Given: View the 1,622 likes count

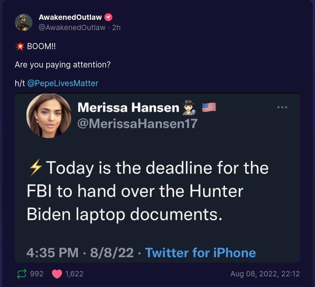Looking at the screenshot, I should 74,274.
